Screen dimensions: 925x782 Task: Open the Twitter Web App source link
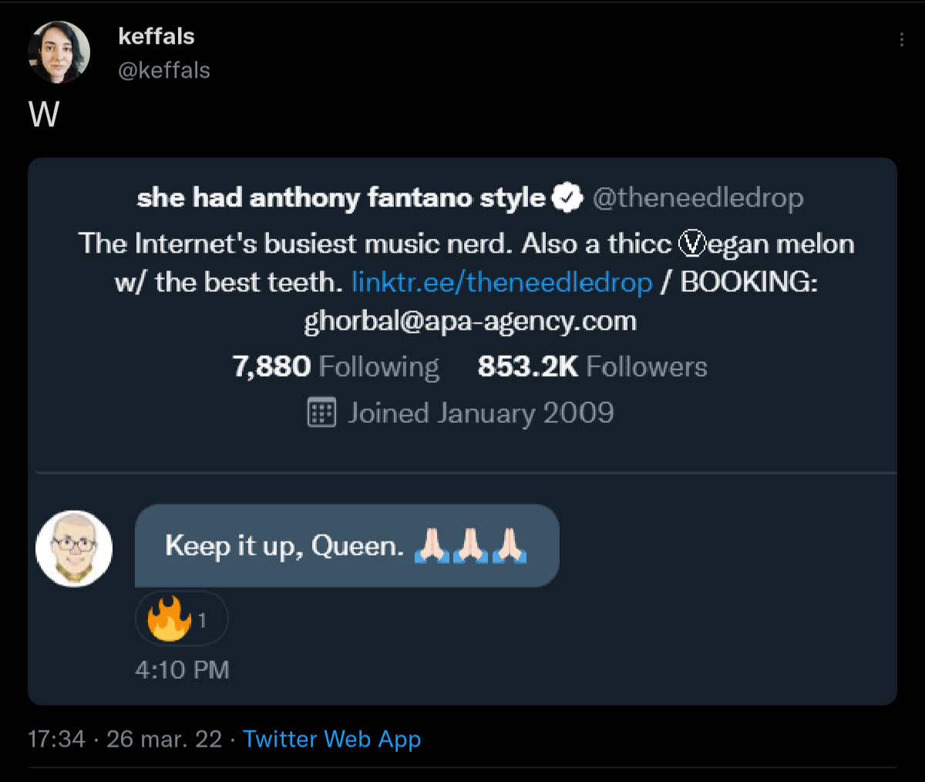pyautogui.click(x=331, y=739)
